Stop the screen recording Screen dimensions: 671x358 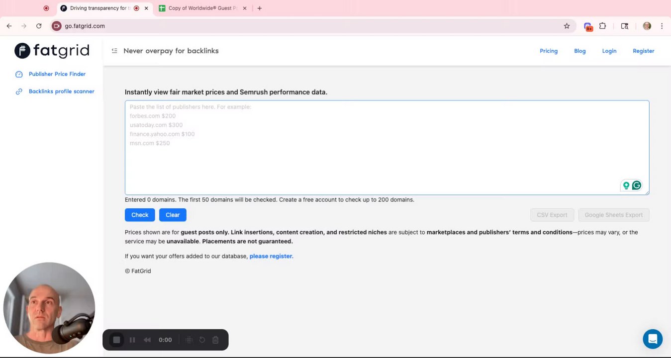tap(116, 340)
